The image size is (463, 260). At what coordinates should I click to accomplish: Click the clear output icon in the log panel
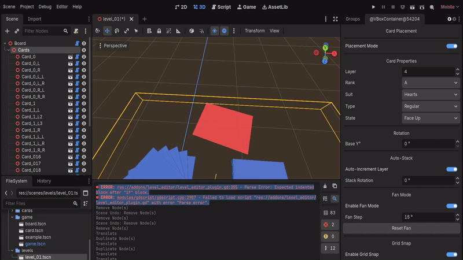point(325,186)
